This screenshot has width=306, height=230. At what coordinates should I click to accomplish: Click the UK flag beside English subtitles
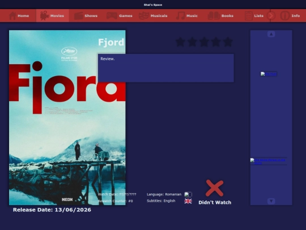(188, 201)
